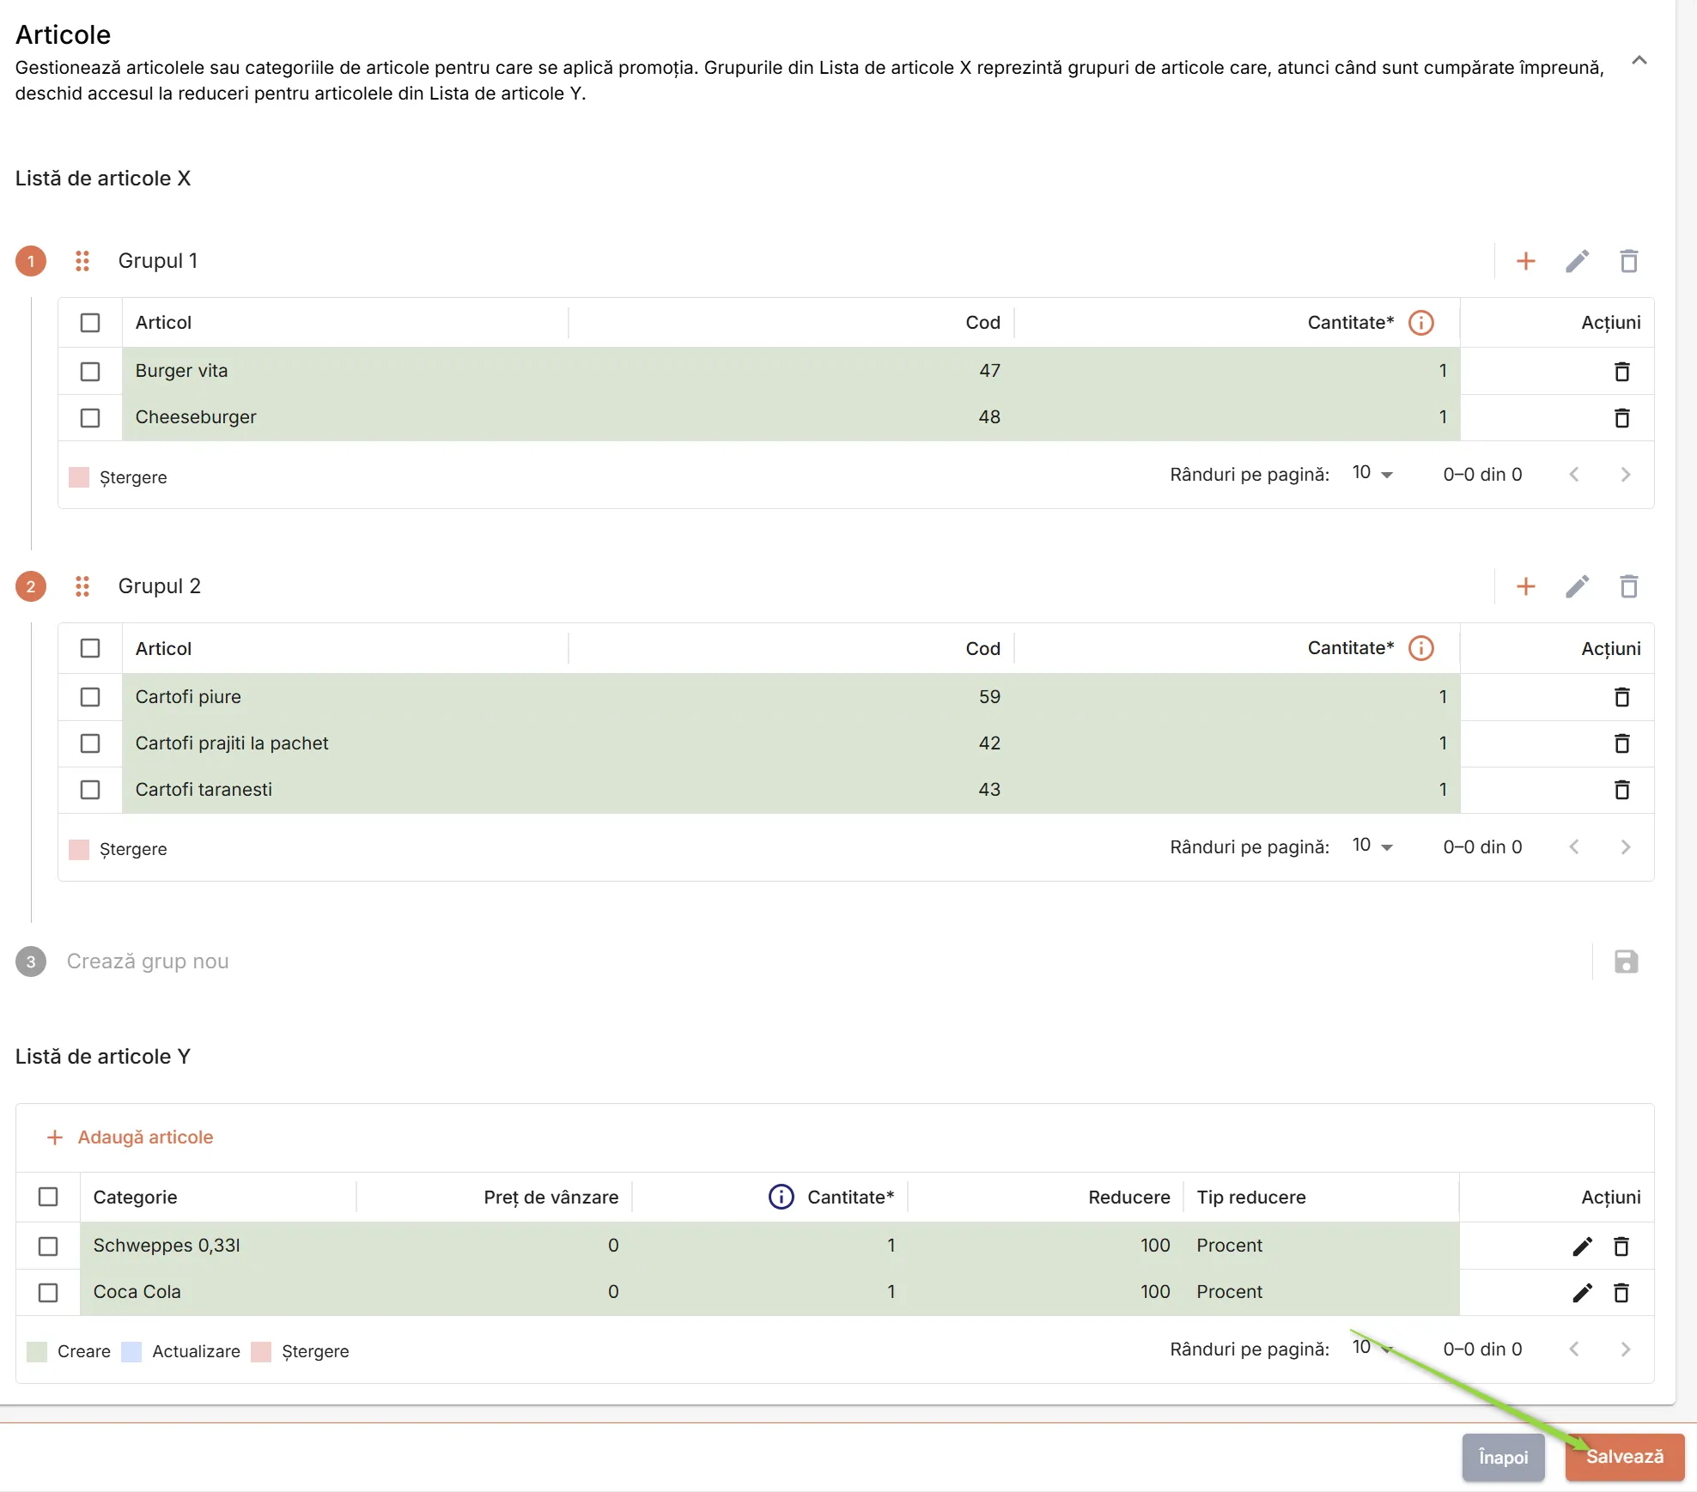
Task: Check the Cheeseburger checkbox
Action: point(90,417)
